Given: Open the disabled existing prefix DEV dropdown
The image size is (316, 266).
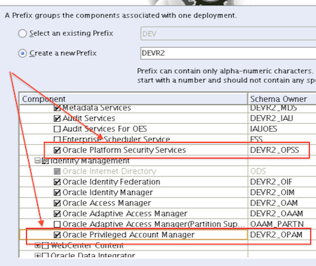Looking at the screenshot, I should [x=228, y=34].
